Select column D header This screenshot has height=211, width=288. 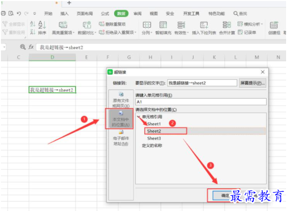(52, 57)
